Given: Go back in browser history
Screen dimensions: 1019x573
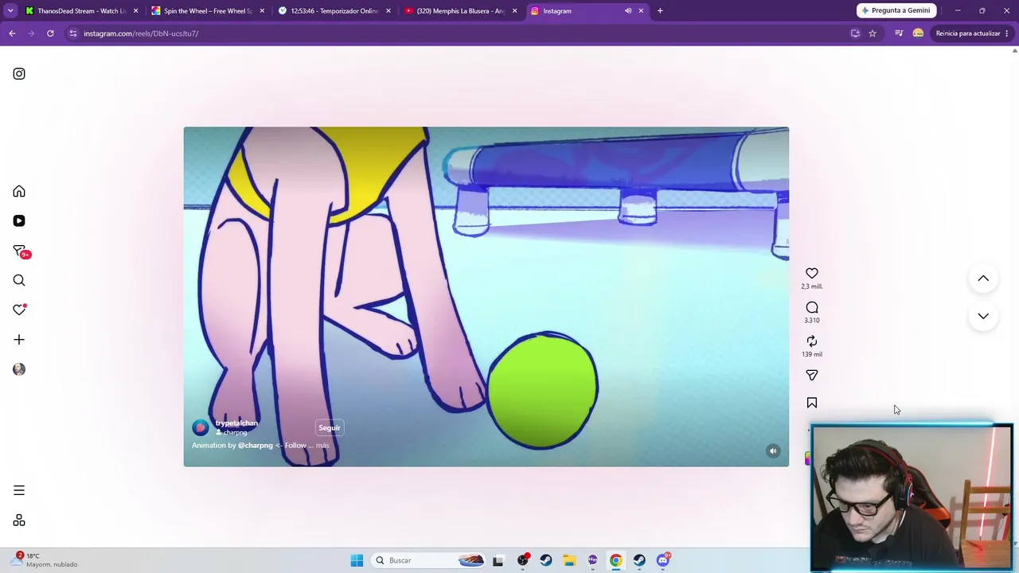Looking at the screenshot, I should click(x=12, y=33).
